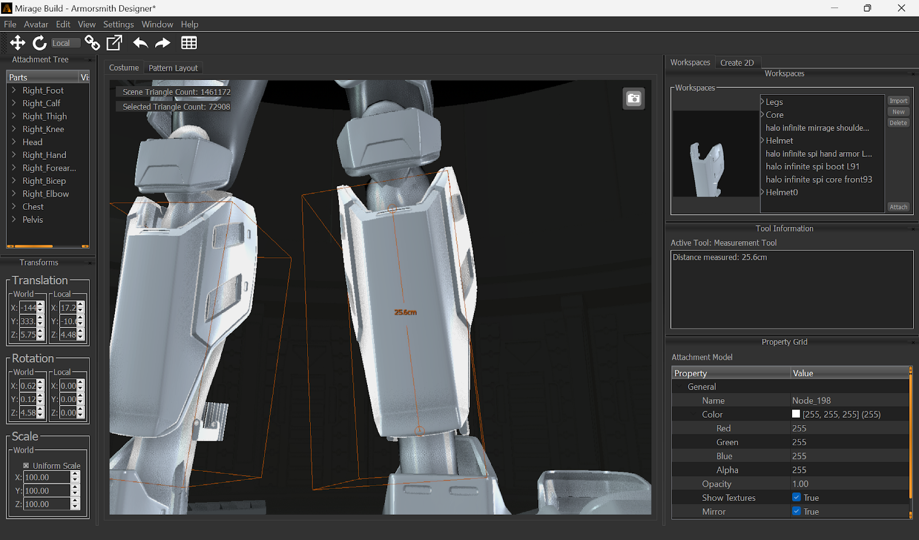Click the Undo arrow icon
Screen dimensions: 919x540
click(140, 43)
